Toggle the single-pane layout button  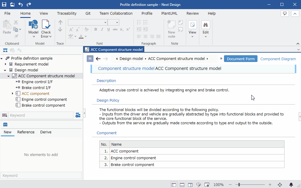174,185
